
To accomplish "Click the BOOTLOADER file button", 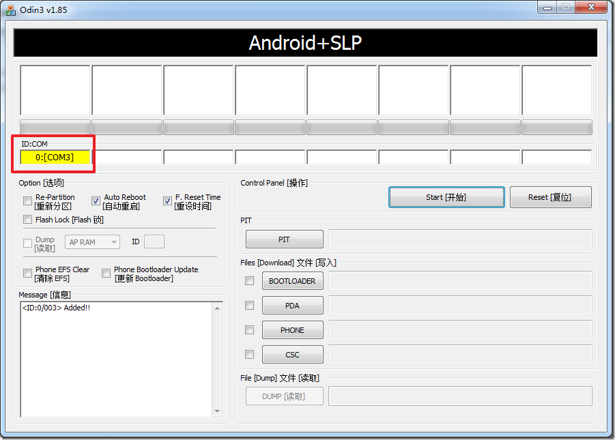I will [293, 281].
